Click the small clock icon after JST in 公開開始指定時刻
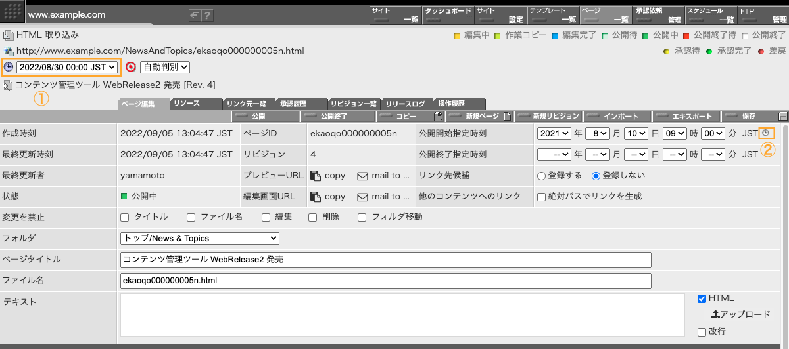 [766, 133]
